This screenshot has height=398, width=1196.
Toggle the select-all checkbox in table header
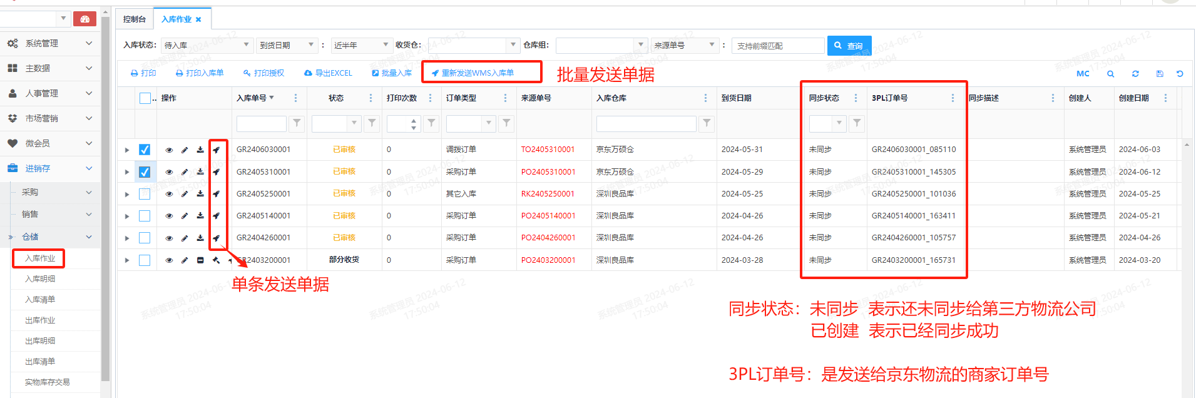tap(145, 98)
